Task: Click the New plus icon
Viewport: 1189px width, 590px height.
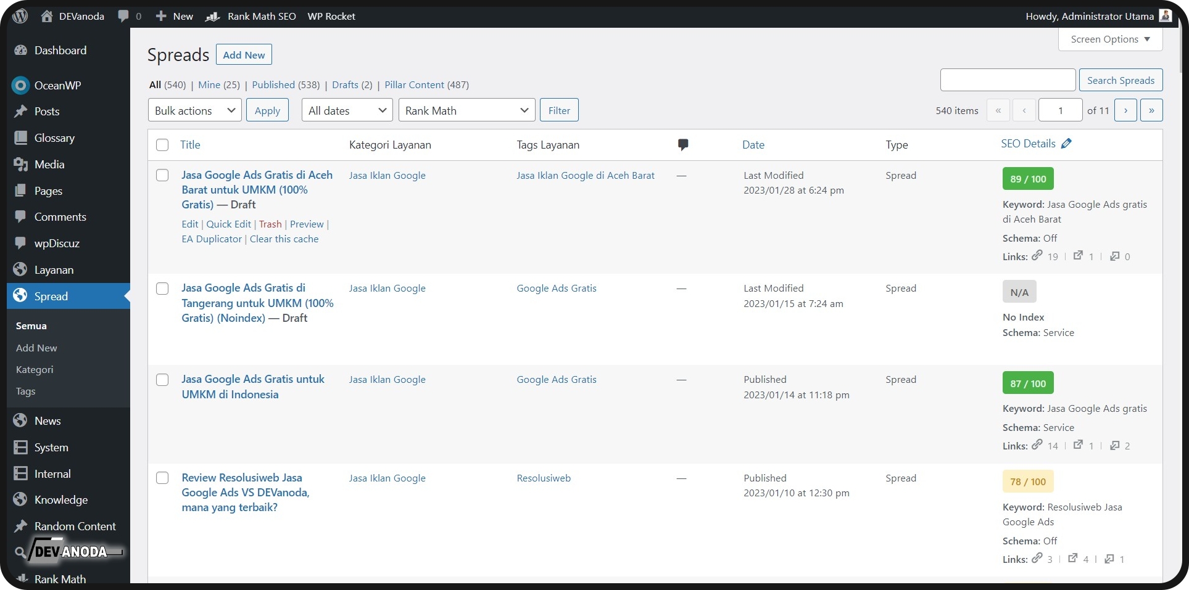Action: [161, 16]
